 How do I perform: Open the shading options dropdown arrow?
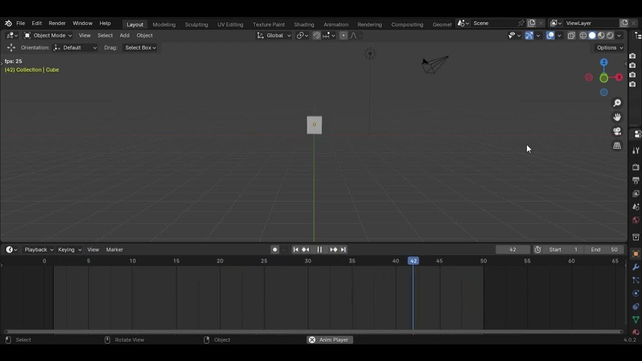click(x=619, y=36)
